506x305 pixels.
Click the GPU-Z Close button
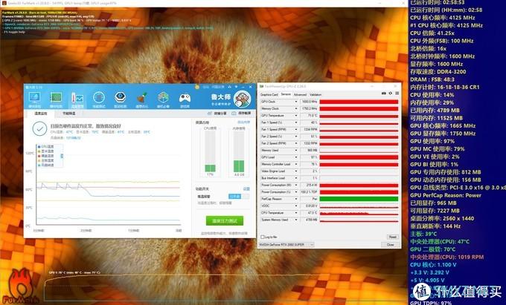pos(391,245)
